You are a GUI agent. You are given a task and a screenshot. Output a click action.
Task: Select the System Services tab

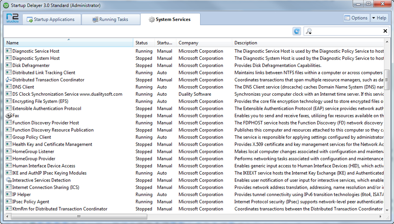(170, 19)
